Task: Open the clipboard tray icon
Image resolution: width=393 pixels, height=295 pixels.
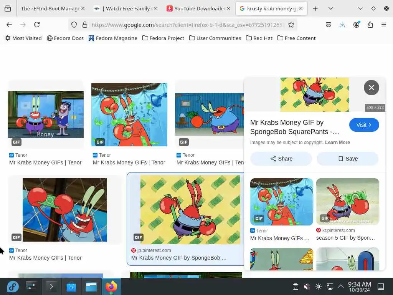Action: click(x=295, y=287)
